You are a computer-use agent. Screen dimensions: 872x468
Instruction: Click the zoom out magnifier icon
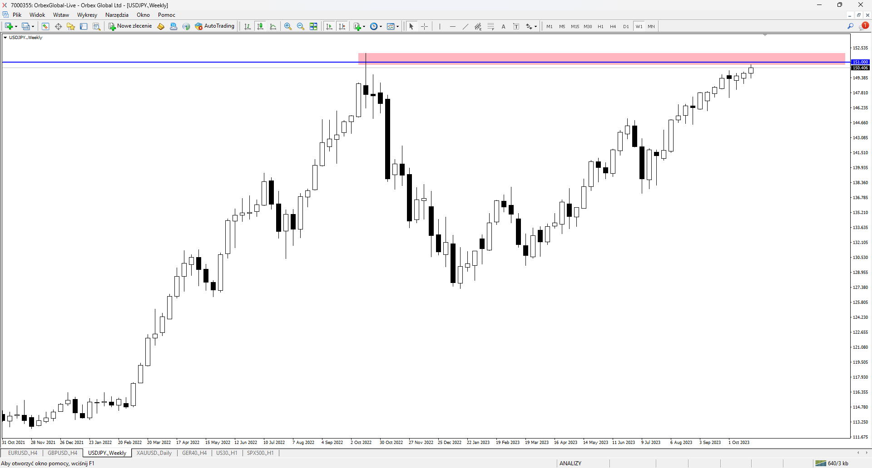coord(301,26)
